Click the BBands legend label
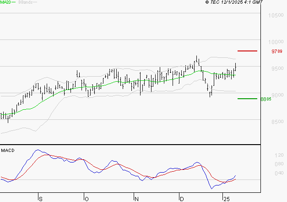The image size is (287, 202). click(25, 2)
